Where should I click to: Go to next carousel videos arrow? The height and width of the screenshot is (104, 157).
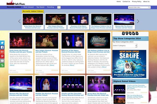138,21
